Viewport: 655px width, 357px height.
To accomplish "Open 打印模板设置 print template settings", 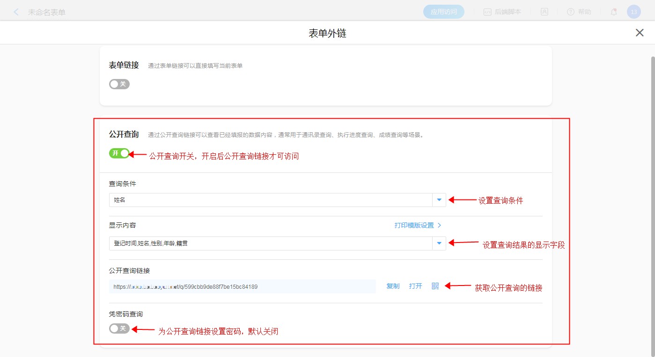I will [418, 225].
